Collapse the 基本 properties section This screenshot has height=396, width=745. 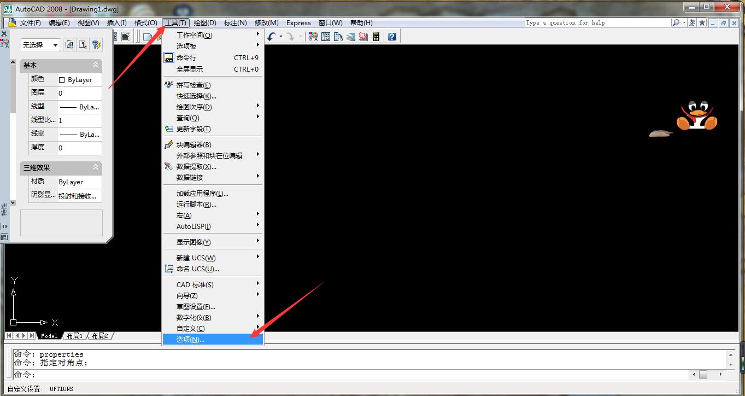coord(96,65)
